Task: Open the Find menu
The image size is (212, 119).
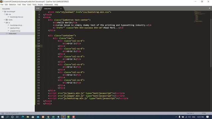Action: pos(19,5)
